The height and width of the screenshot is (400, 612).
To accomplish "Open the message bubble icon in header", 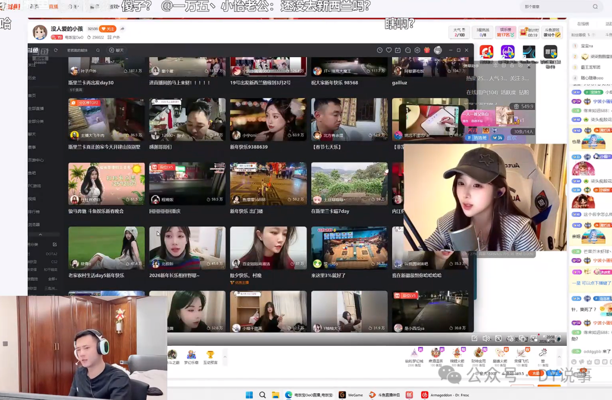I will 408,50.
